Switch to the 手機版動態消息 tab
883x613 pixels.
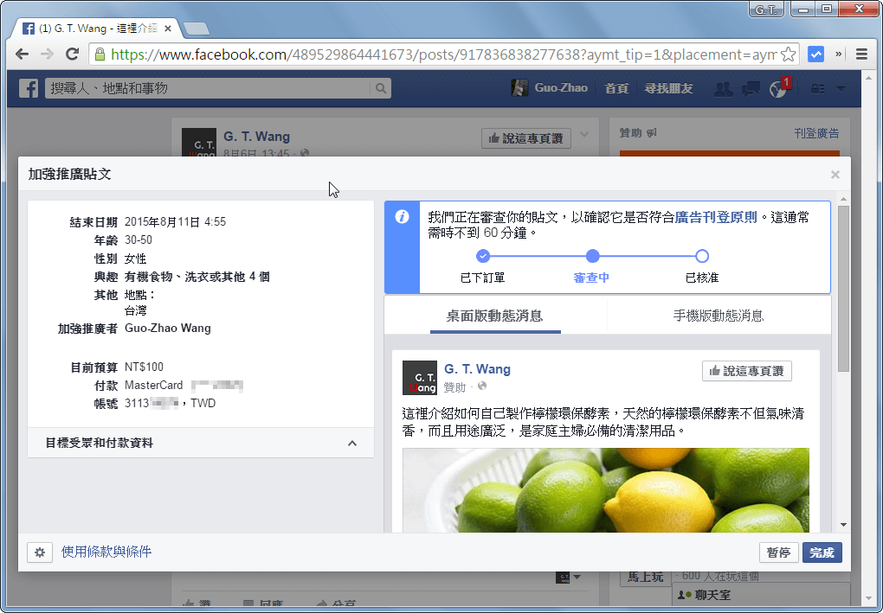coord(719,314)
